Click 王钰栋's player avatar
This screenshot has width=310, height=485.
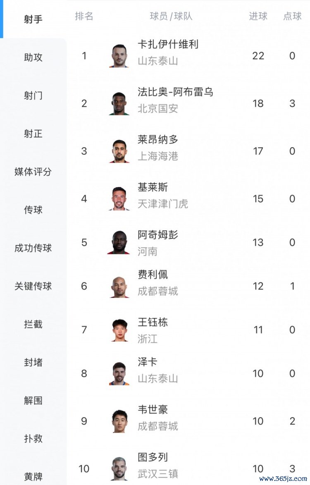pyautogui.click(x=119, y=330)
